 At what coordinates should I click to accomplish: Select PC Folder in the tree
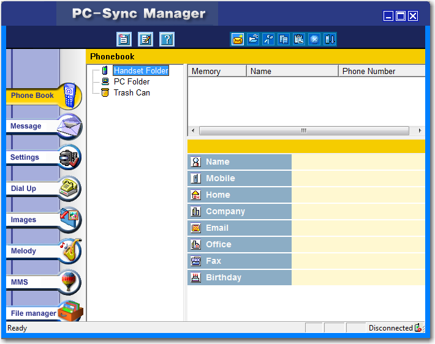pyautogui.click(x=131, y=82)
